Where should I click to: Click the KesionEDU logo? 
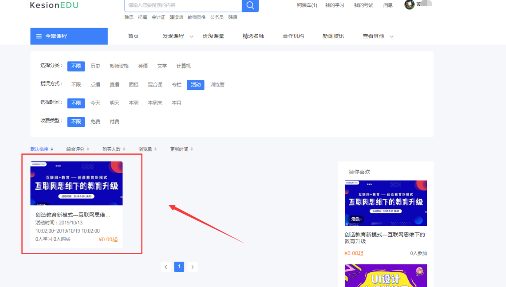(x=54, y=5)
